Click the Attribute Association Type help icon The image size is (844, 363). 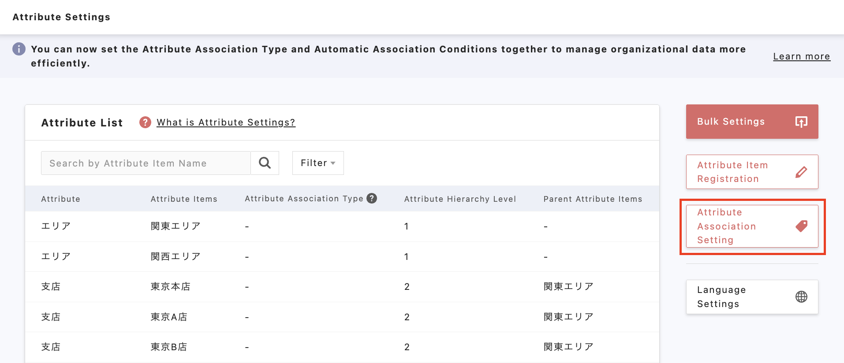tap(372, 198)
